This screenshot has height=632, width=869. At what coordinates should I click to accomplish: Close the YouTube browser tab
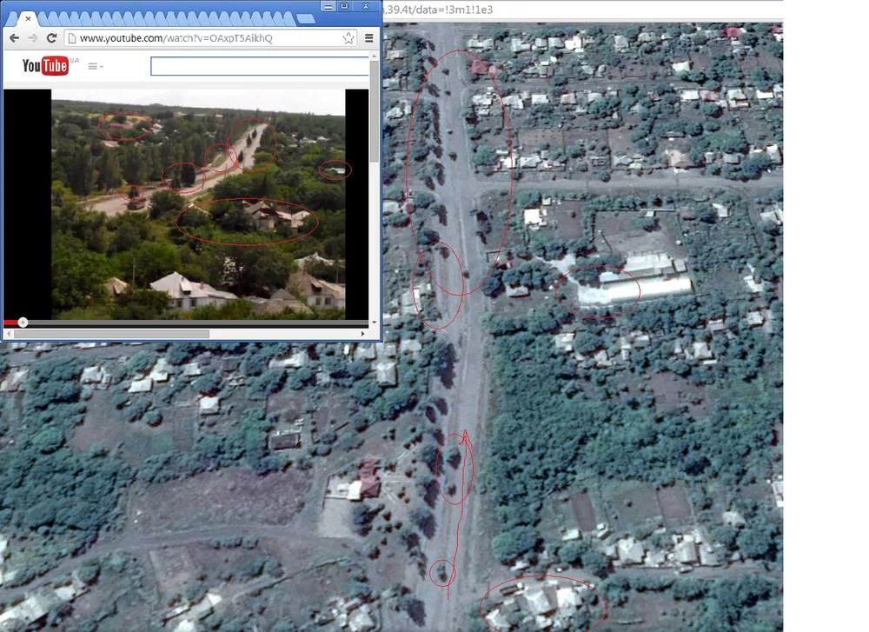click(x=29, y=19)
